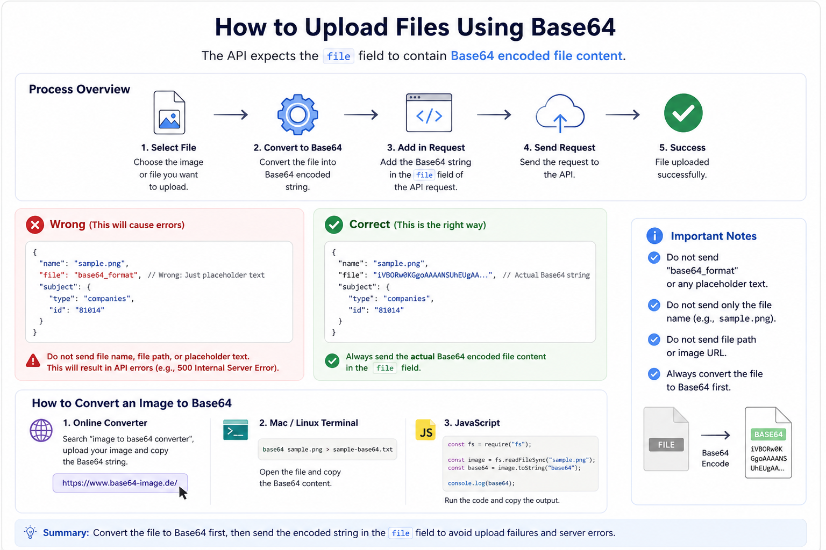
Task: Click '(This is the right way)' beside Correct
Action: (440, 225)
